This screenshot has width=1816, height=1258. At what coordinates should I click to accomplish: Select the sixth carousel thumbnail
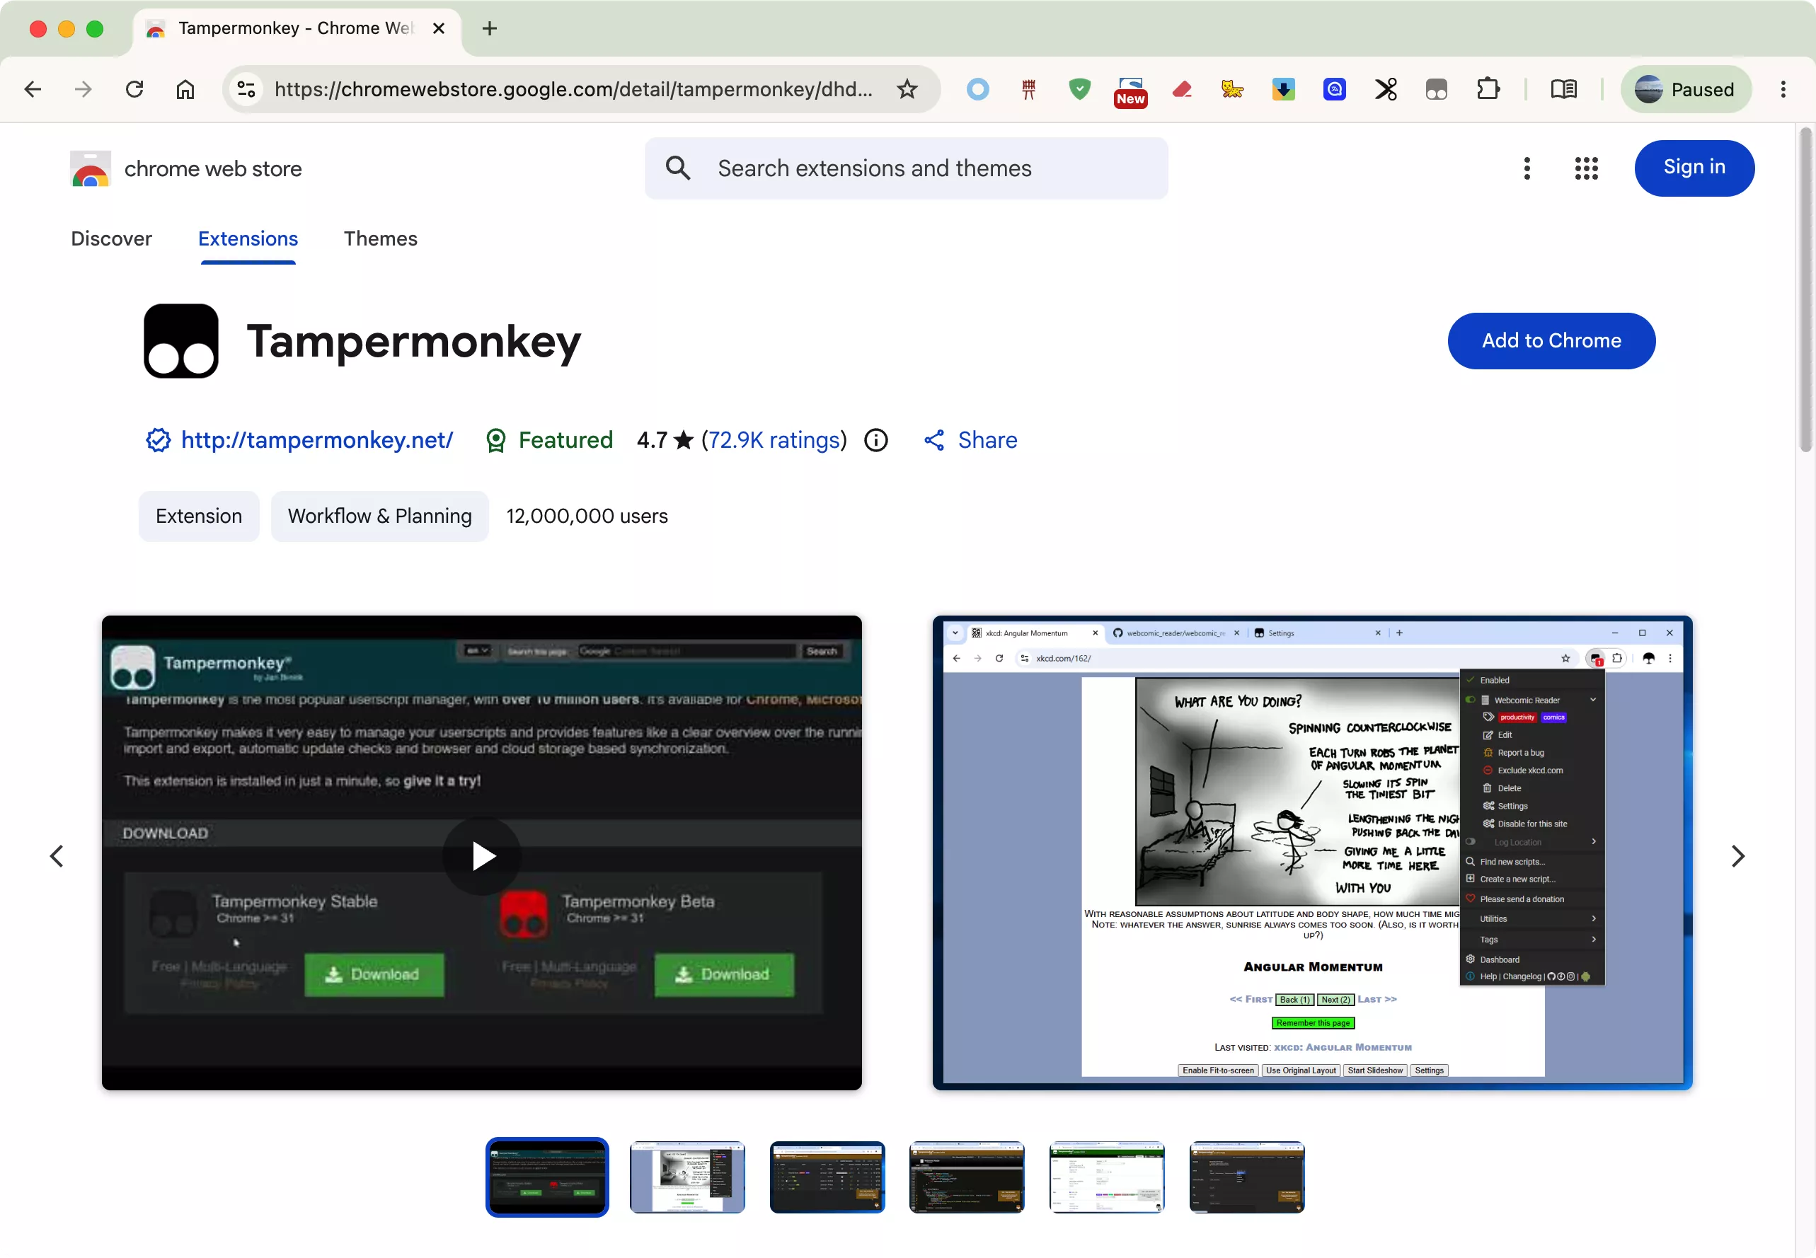click(x=1246, y=1177)
